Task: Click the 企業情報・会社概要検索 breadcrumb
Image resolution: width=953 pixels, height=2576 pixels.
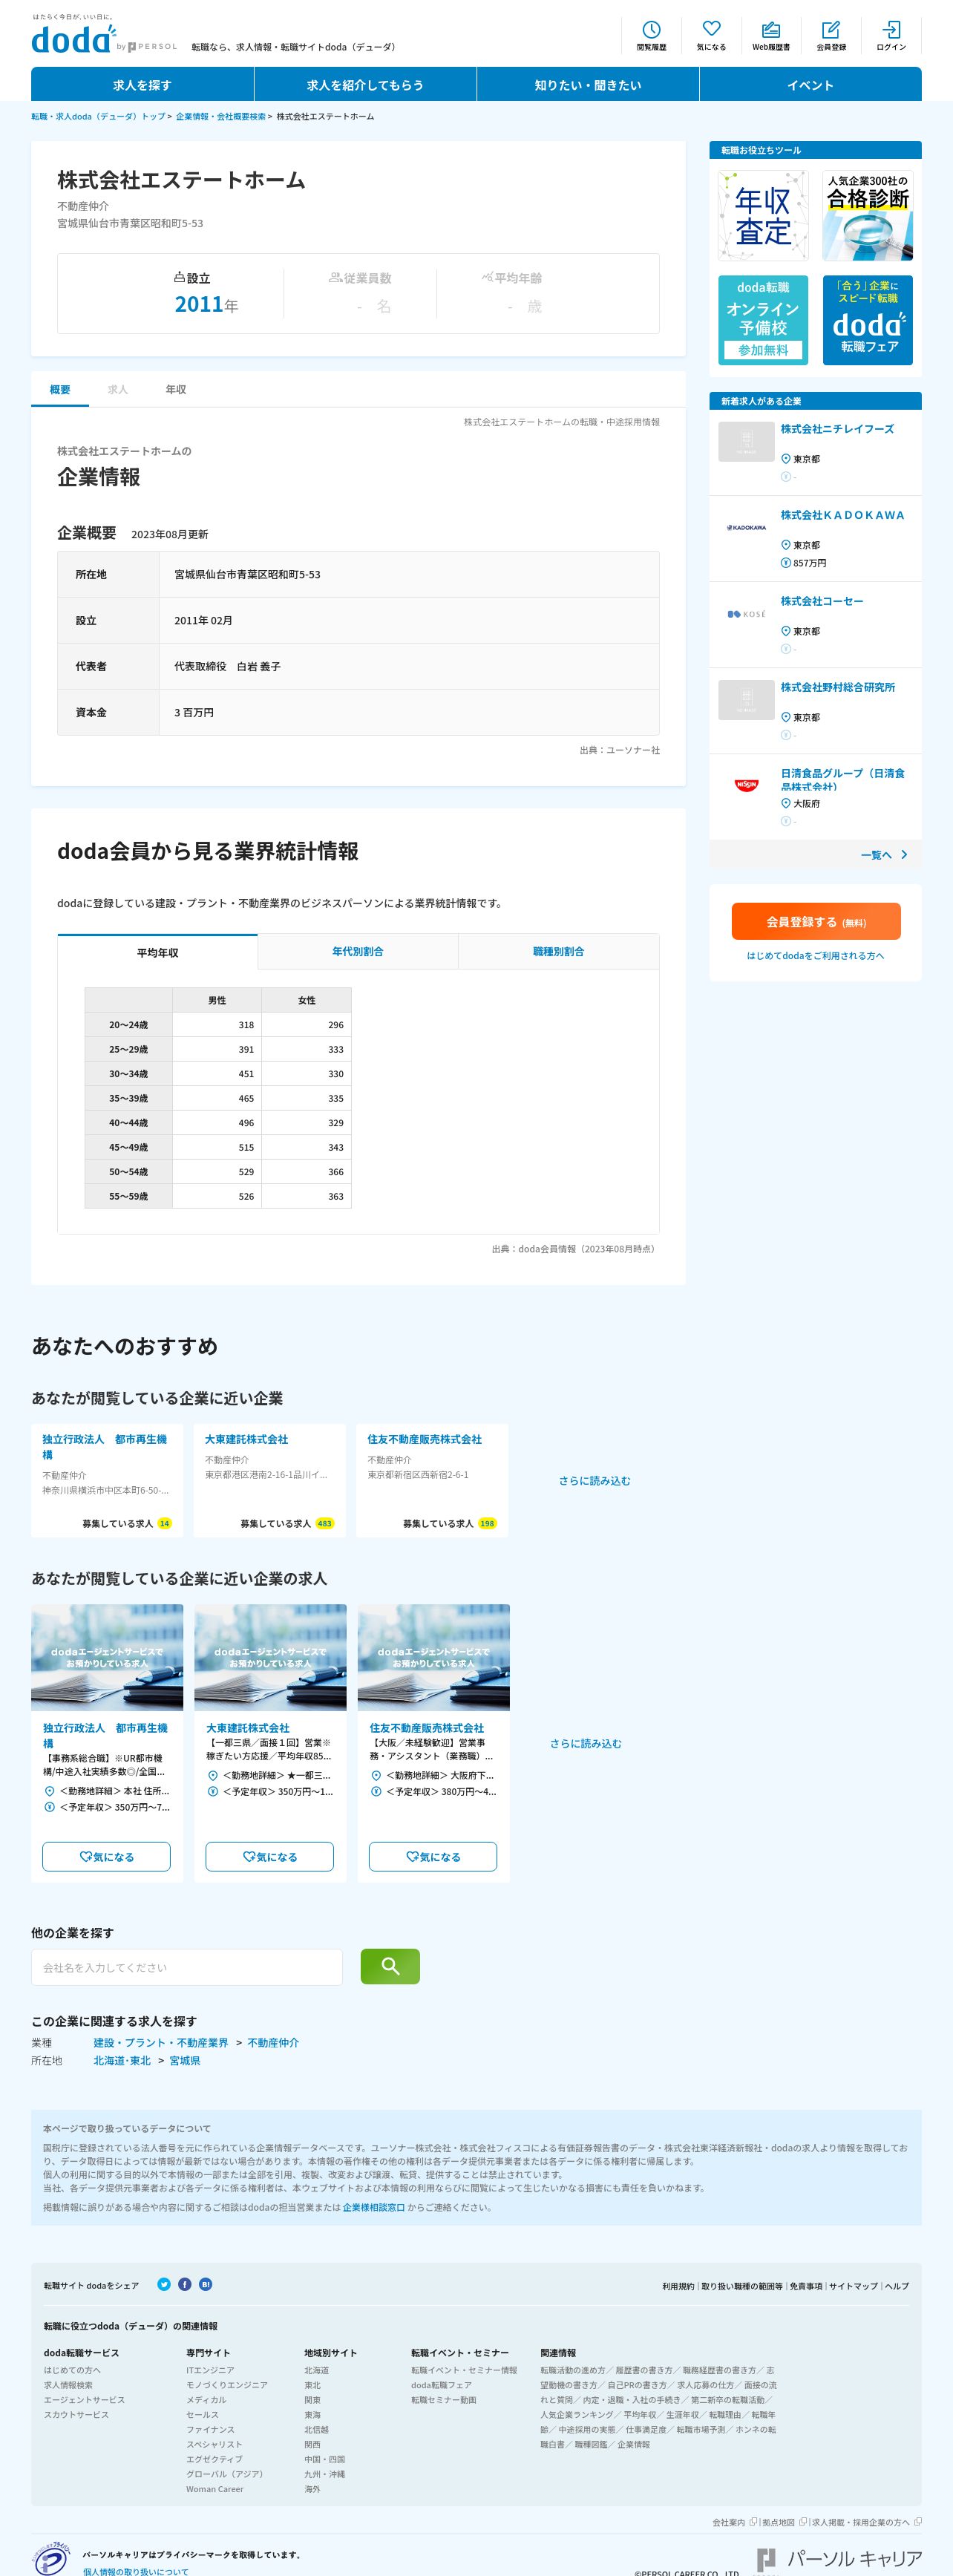Action: [221, 116]
